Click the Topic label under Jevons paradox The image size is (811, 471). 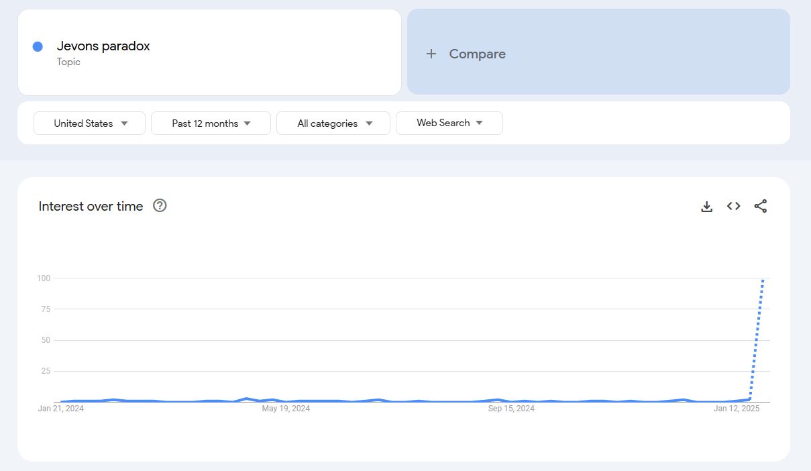(68, 62)
